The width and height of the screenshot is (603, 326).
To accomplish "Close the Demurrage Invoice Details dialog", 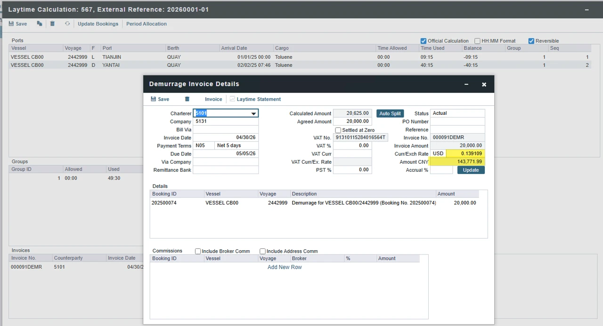I will tap(484, 84).
